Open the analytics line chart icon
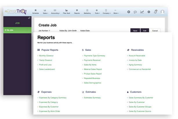The height and width of the screenshot is (119, 178). point(142,12)
